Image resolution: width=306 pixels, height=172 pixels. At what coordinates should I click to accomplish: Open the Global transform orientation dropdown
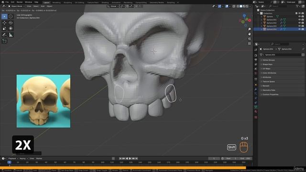click(x=113, y=6)
